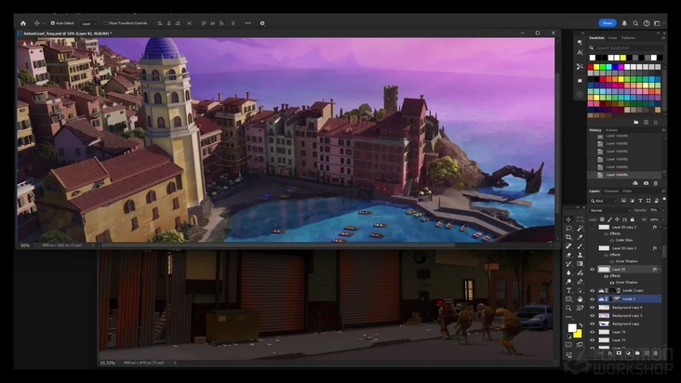Click the Home icon in options bar

(23, 23)
